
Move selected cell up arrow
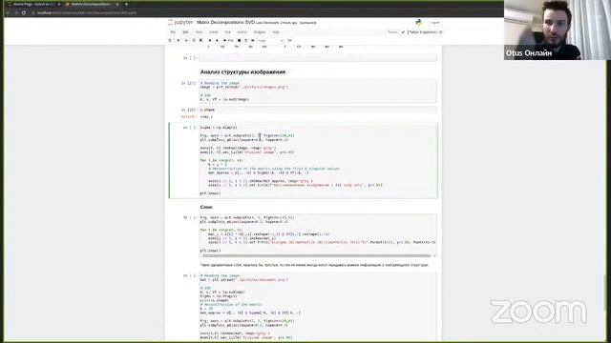(210, 40)
